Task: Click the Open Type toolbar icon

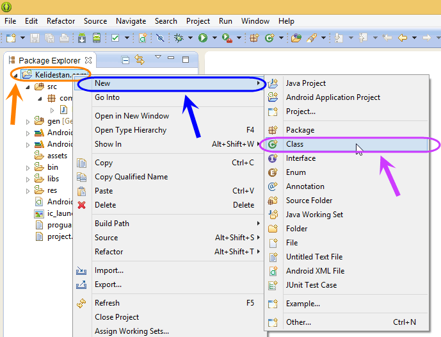Action: 296,38
